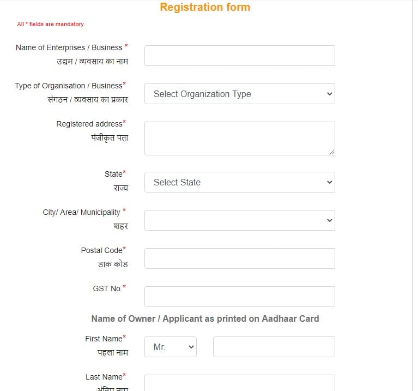The image size is (418, 391).
Task: Select the Registered address label text
Action: point(89,124)
